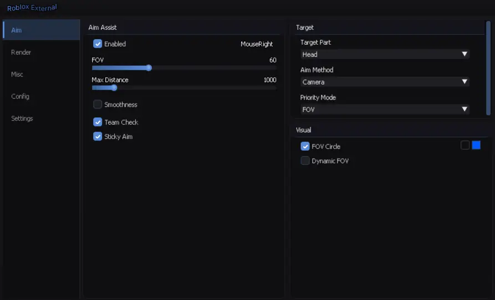The image size is (495, 300).
Task: Expand the Priority Mode dropdown
Action: point(385,110)
